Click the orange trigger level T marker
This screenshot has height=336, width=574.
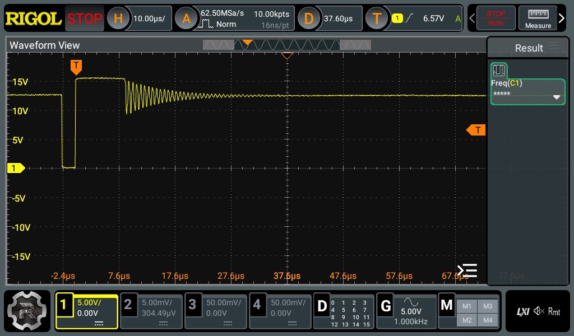[476, 129]
